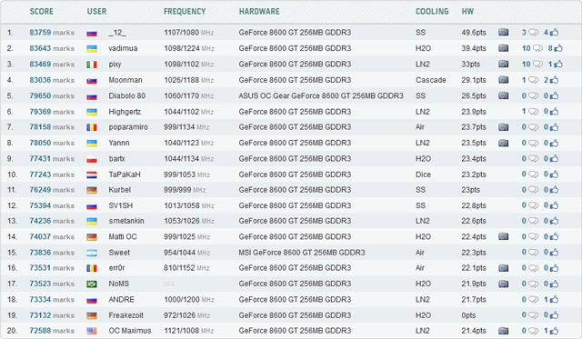Click Brazilian flag beside NoMS
The height and width of the screenshot is (339, 582).
tap(92, 284)
